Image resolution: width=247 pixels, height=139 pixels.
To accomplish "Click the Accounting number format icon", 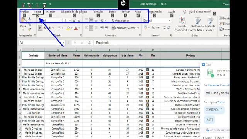I will [x=145, y=28].
